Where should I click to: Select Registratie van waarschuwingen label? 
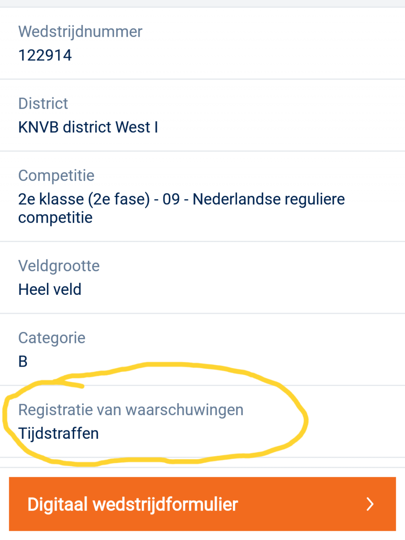coord(131,410)
